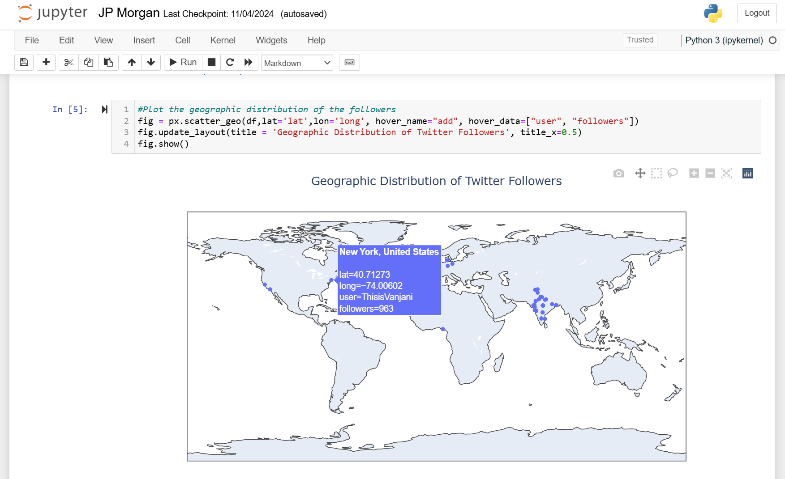Viewport: 785px width, 479px height.
Task: Select Box Select tool in plot modebar
Action: [x=656, y=173]
